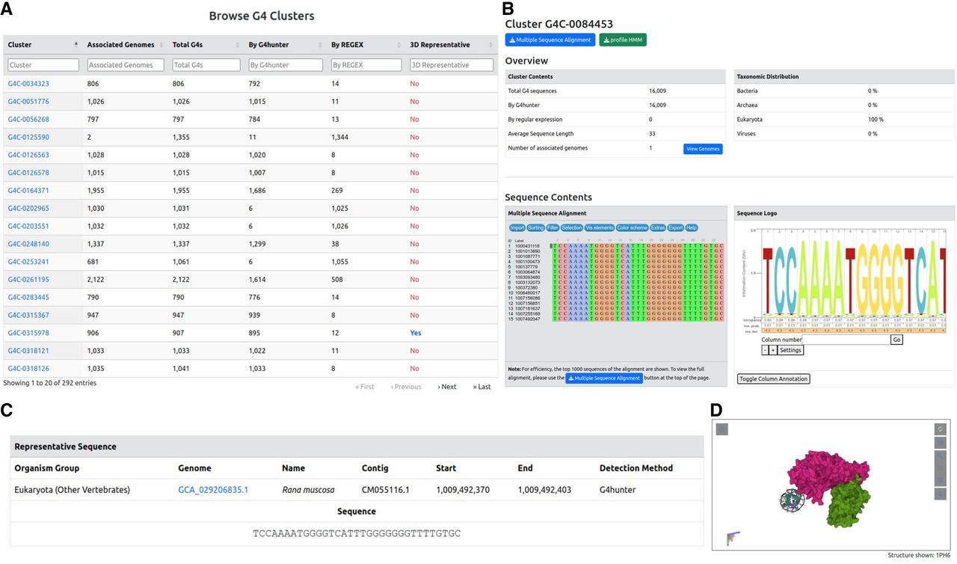The height and width of the screenshot is (564, 957).
Task: Sort table by Cluster column arrow
Action: [76, 45]
